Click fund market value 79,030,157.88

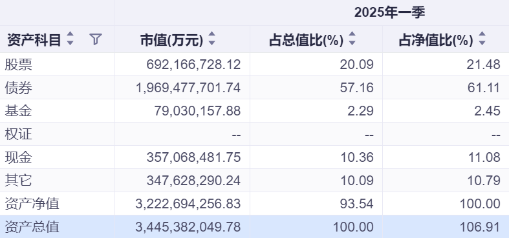click(x=198, y=111)
